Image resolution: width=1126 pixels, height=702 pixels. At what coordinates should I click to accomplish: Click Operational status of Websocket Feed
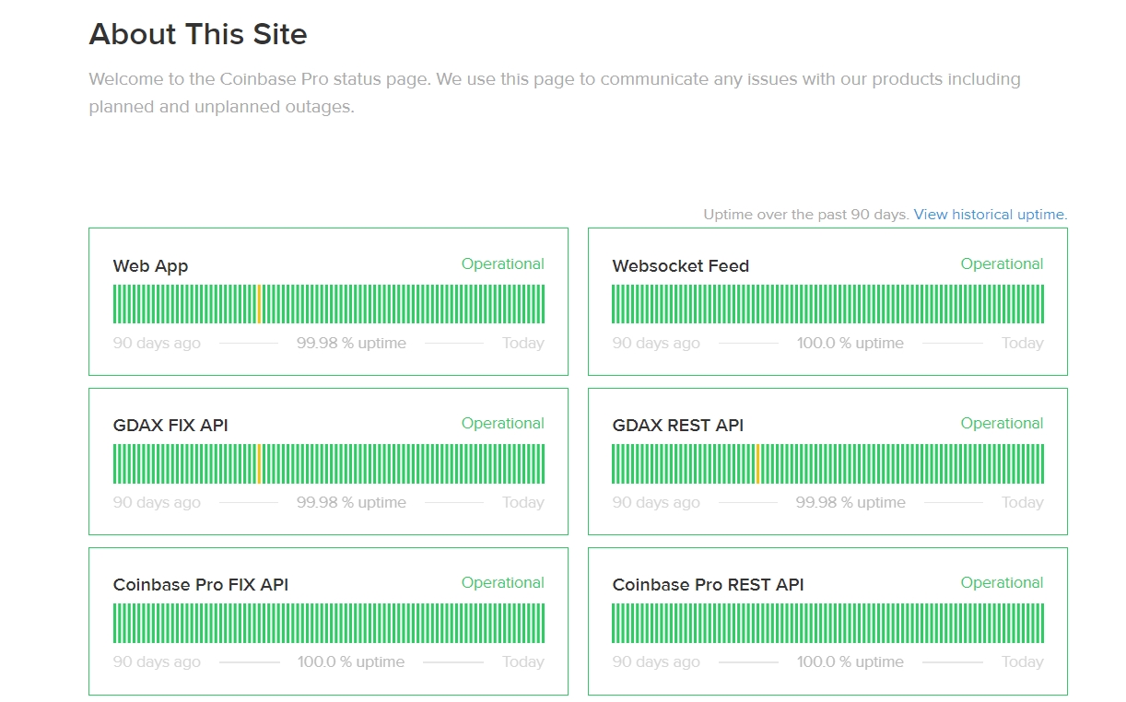click(1002, 263)
